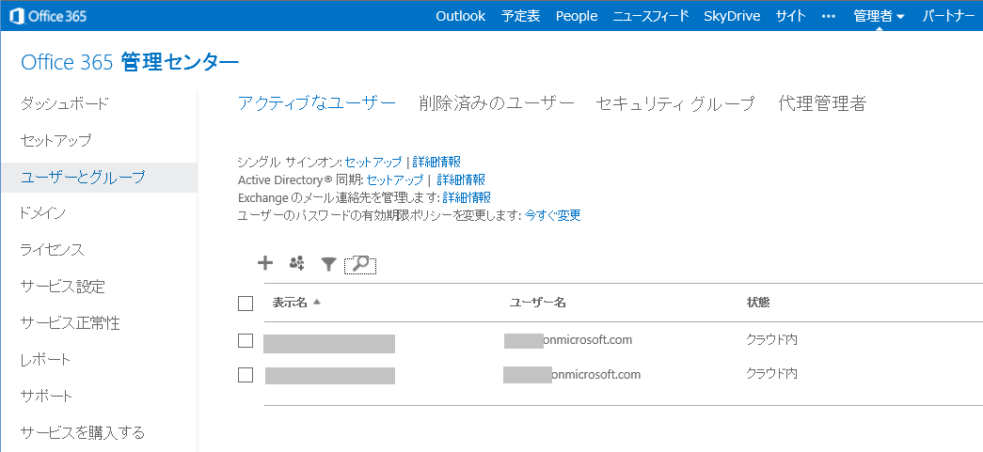Open ダッシュボード in sidebar
Screen dimensions: 983x452
click(x=65, y=103)
